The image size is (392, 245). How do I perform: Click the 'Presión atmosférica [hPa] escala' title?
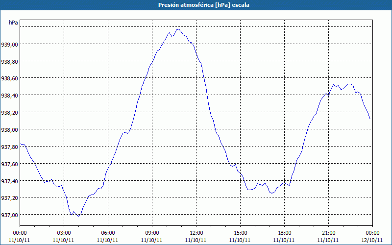203,5
